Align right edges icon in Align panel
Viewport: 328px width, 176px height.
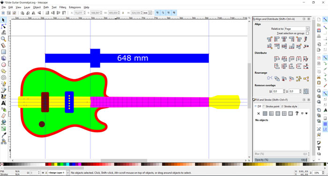(x=291, y=39)
